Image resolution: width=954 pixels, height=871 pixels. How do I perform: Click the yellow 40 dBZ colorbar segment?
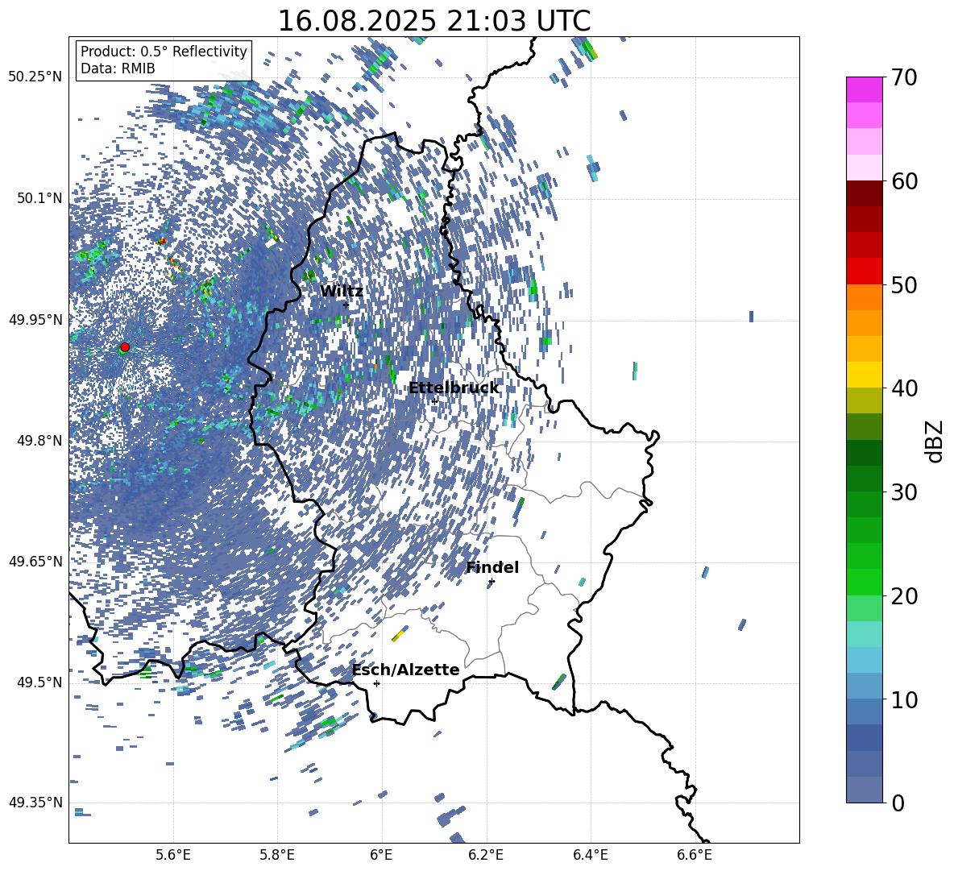coord(864,375)
